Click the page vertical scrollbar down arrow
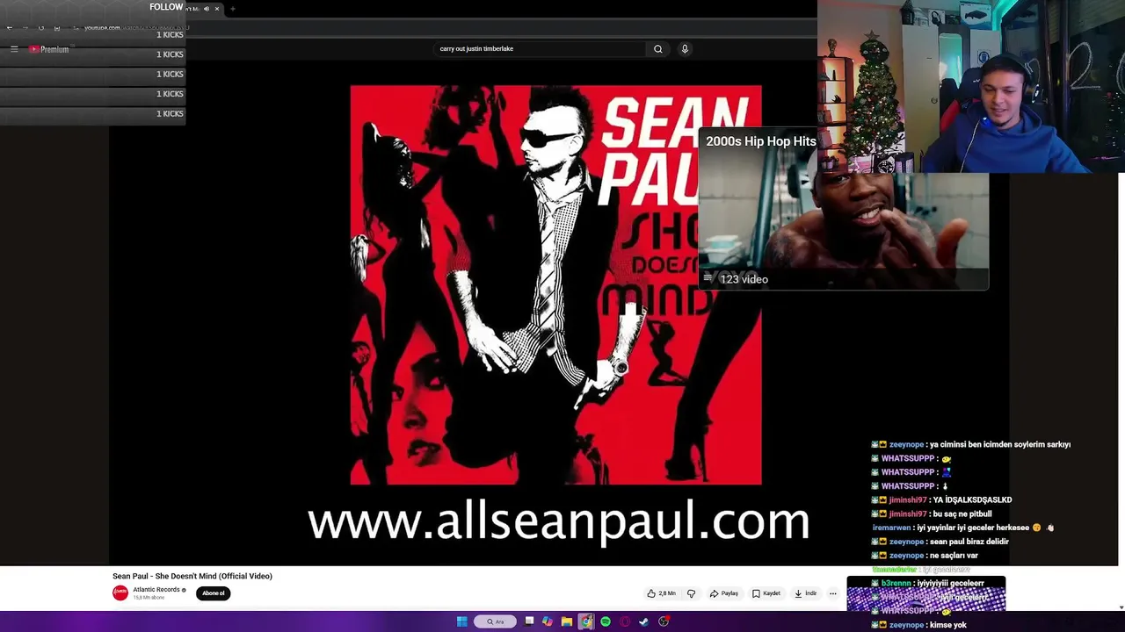 1121,607
